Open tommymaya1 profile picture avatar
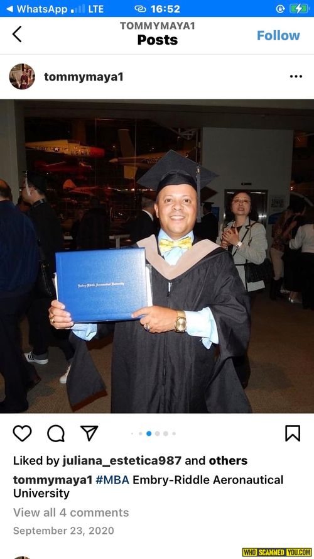Screen dimensions: 314x559 click(22, 76)
